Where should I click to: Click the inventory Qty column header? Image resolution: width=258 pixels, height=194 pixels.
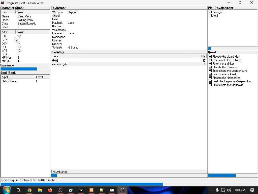tap(198, 56)
